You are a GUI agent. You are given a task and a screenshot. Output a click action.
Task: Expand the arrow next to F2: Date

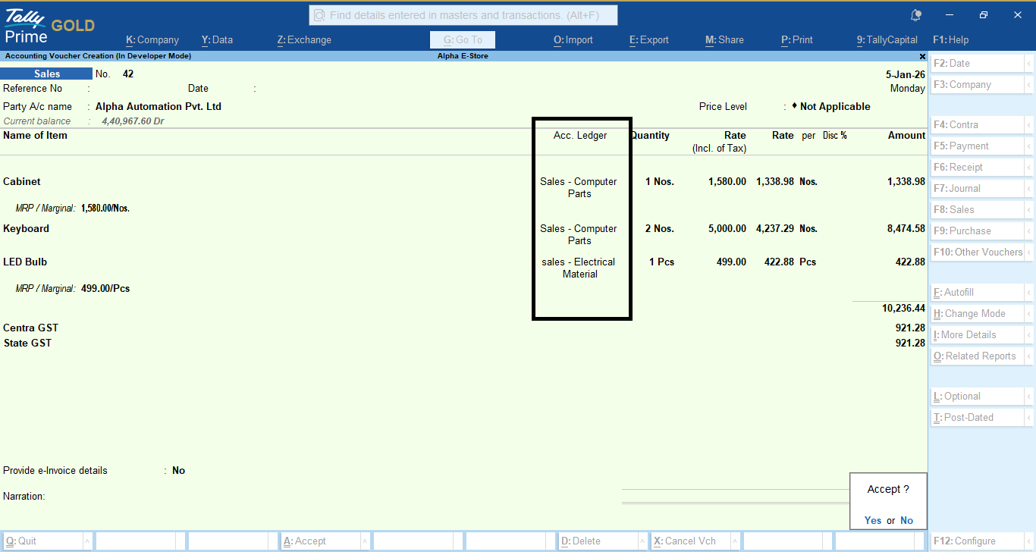pyautogui.click(x=1029, y=64)
